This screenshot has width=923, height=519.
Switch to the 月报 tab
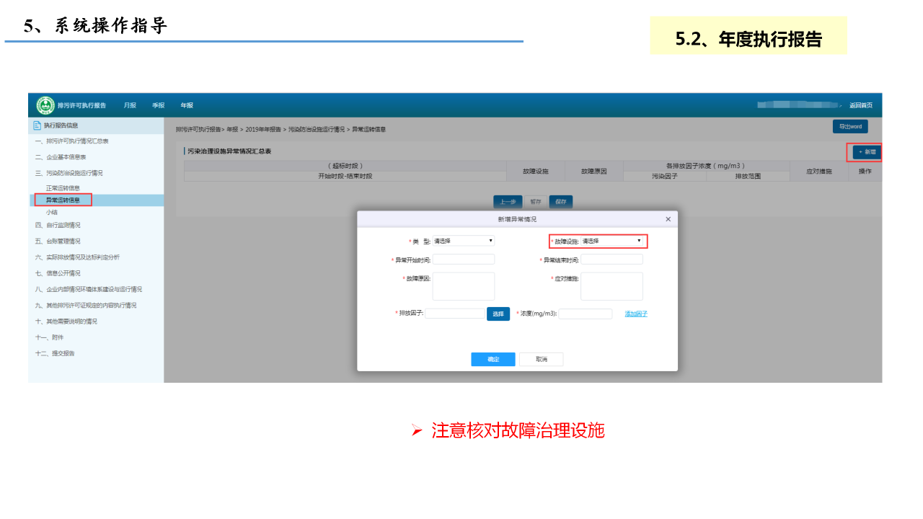[130, 105]
